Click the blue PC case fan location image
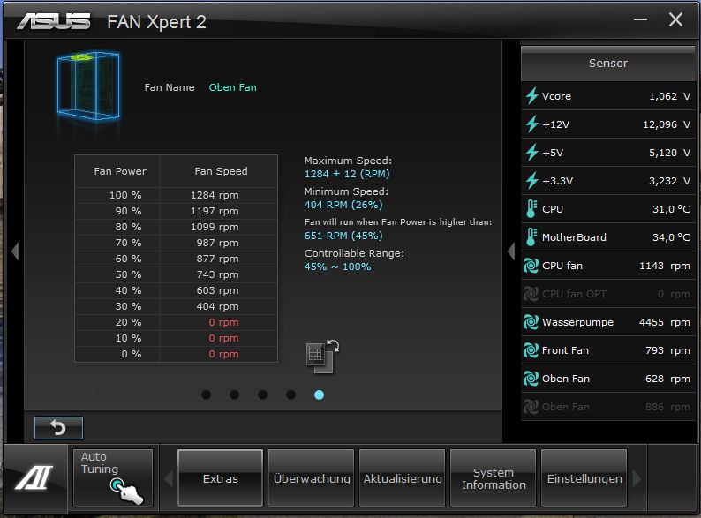701x518 pixels. (88, 86)
